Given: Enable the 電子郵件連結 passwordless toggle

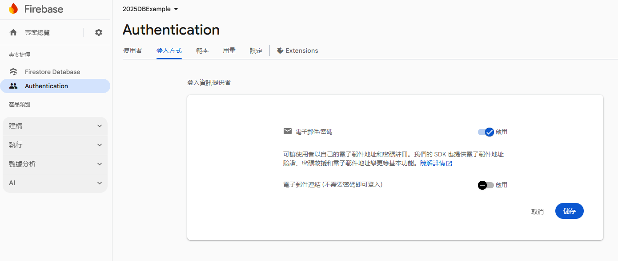Looking at the screenshot, I should click(486, 185).
